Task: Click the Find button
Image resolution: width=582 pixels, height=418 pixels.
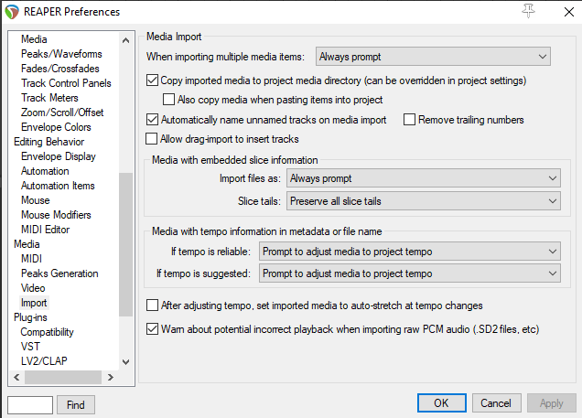Action: click(x=76, y=404)
